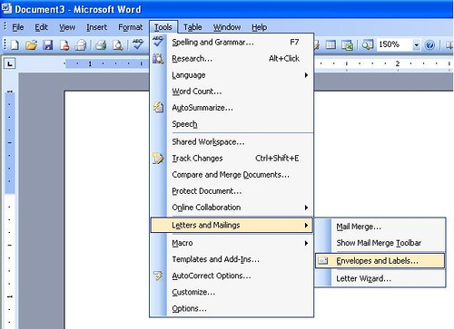This screenshot has height=329, width=454.
Task: Click the vertical ruler on left
Action: pos(10,208)
